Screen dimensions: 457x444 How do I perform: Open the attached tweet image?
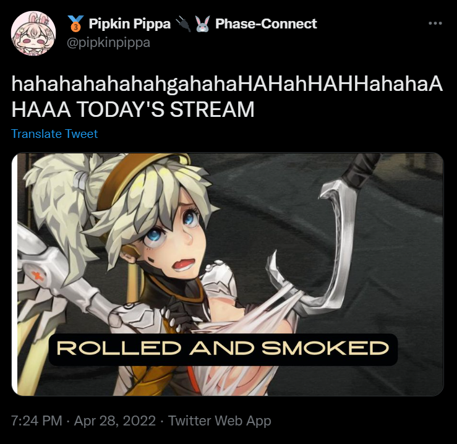click(x=228, y=275)
